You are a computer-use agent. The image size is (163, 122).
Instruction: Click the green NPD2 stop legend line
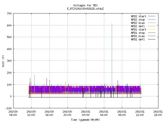coord(152,19)
